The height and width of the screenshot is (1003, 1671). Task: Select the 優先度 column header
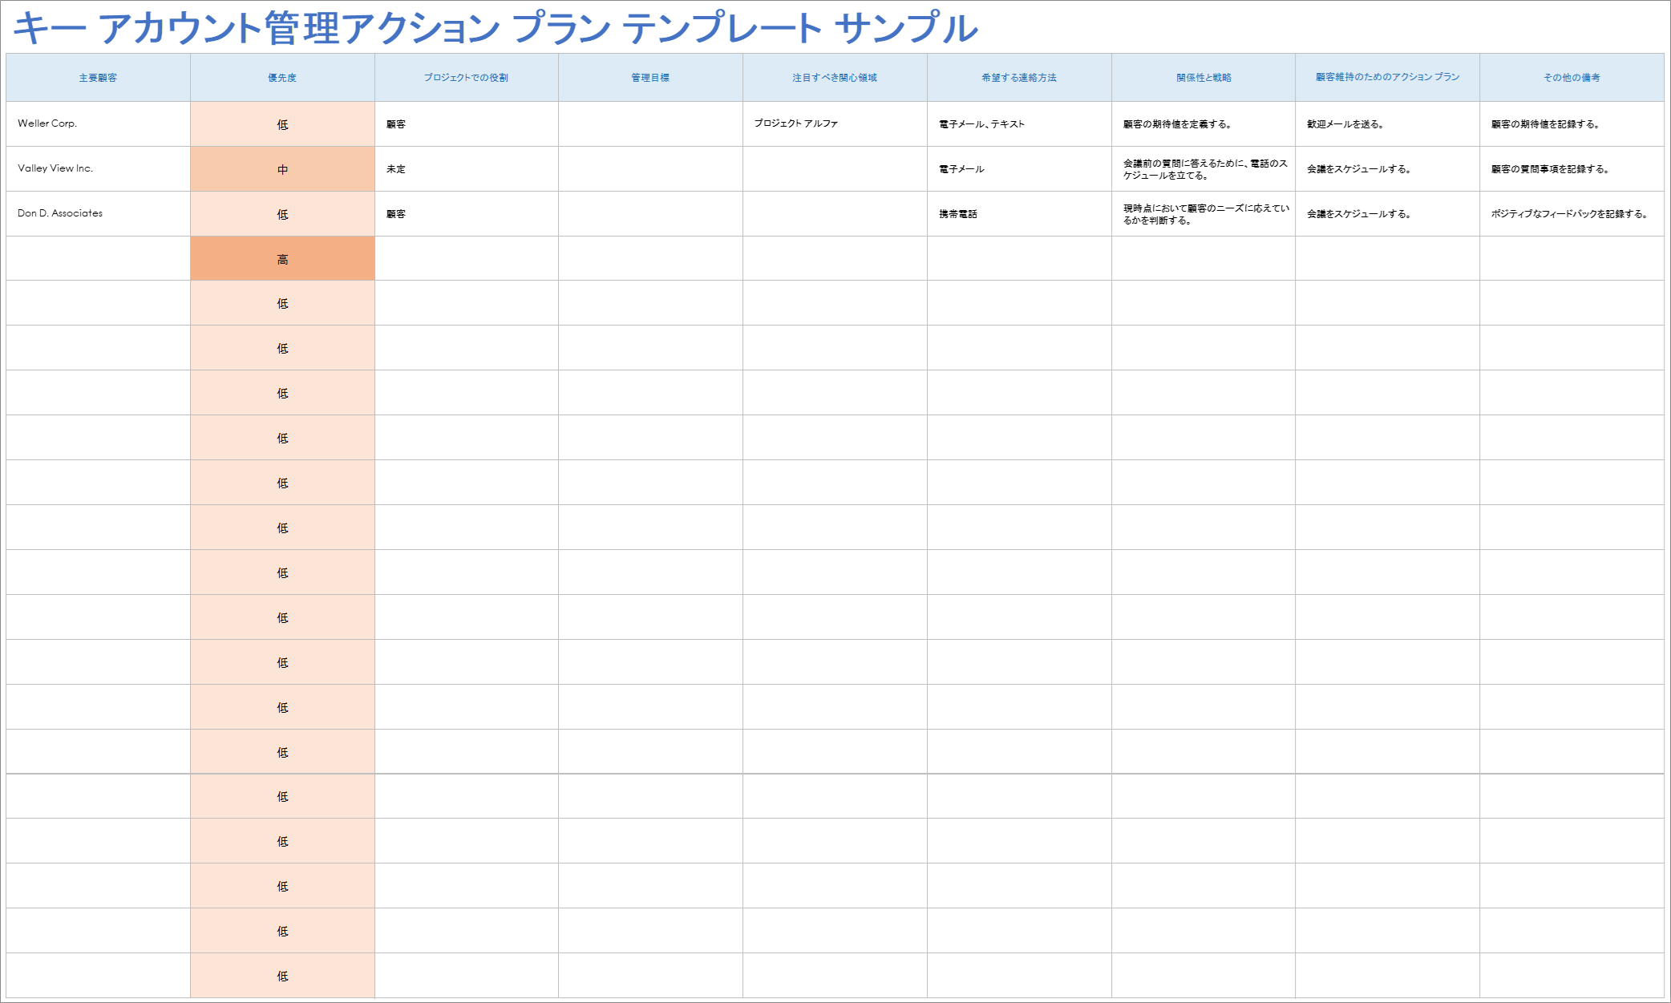[x=282, y=78]
